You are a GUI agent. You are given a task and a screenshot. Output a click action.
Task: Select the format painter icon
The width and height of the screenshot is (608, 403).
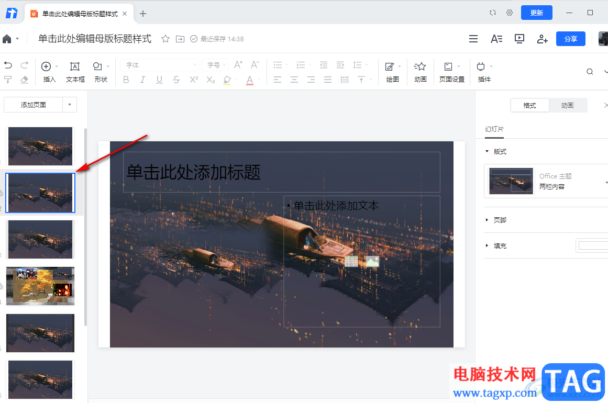[x=8, y=80]
